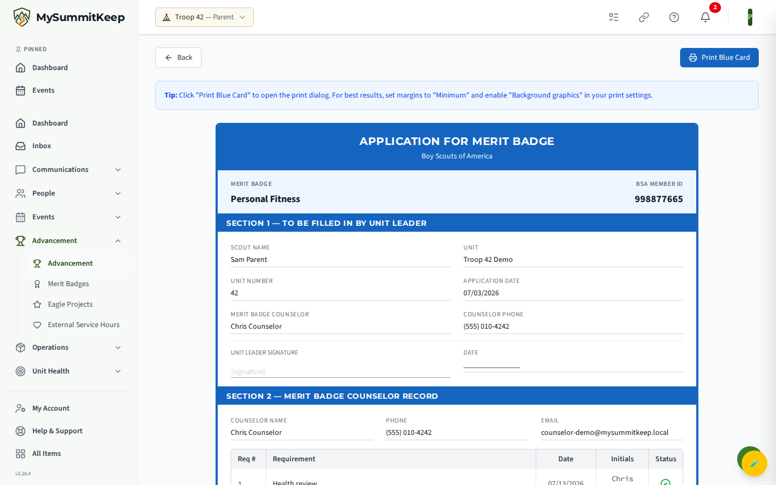Open External Service Hours sub-item
This screenshot has height=485, width=776.
point(78,324)
